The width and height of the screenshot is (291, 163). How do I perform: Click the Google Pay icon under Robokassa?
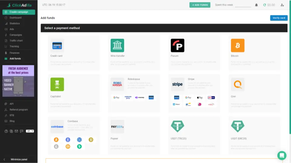116,97
